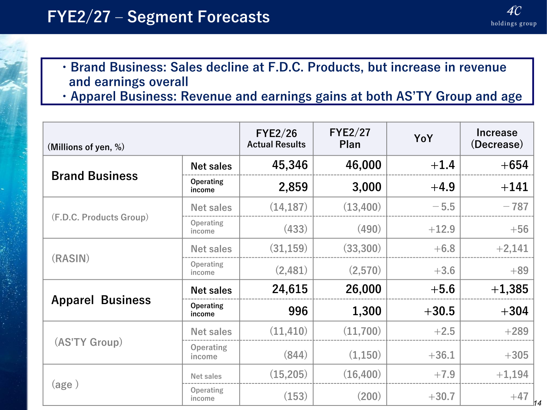Click the 'FYE2/27 Plan' column header

coord(350,139)
